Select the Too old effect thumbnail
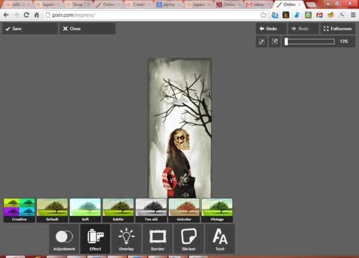Screen dimensions: 359x258 click(x=151, y=210)
